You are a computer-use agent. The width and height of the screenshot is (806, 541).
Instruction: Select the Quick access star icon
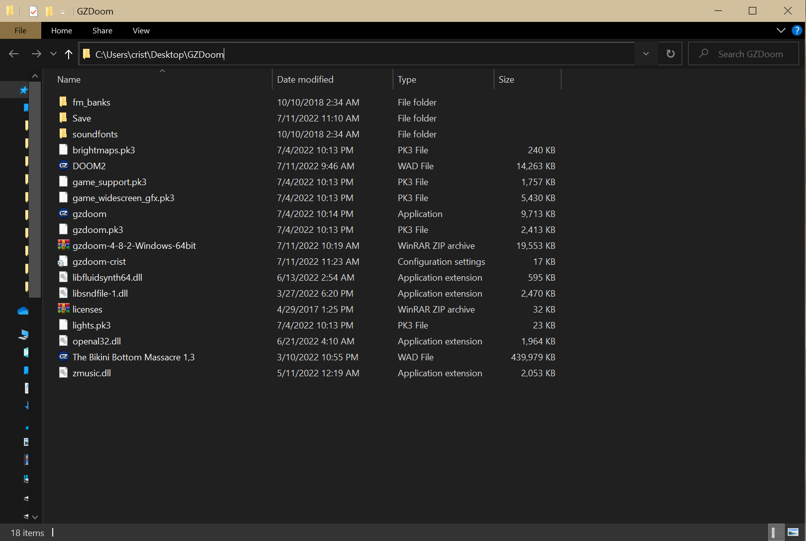(x=23, y=90)
